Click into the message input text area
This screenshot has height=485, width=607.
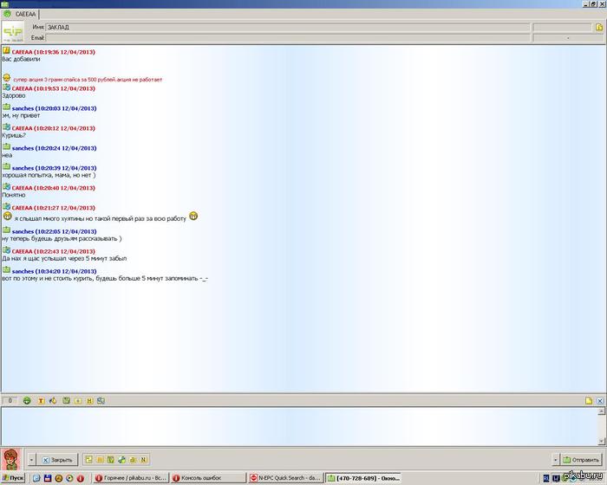[295, 425]
